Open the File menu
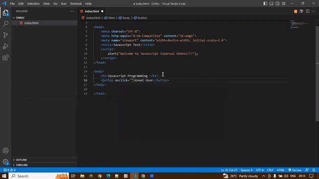 pos(12,3)
